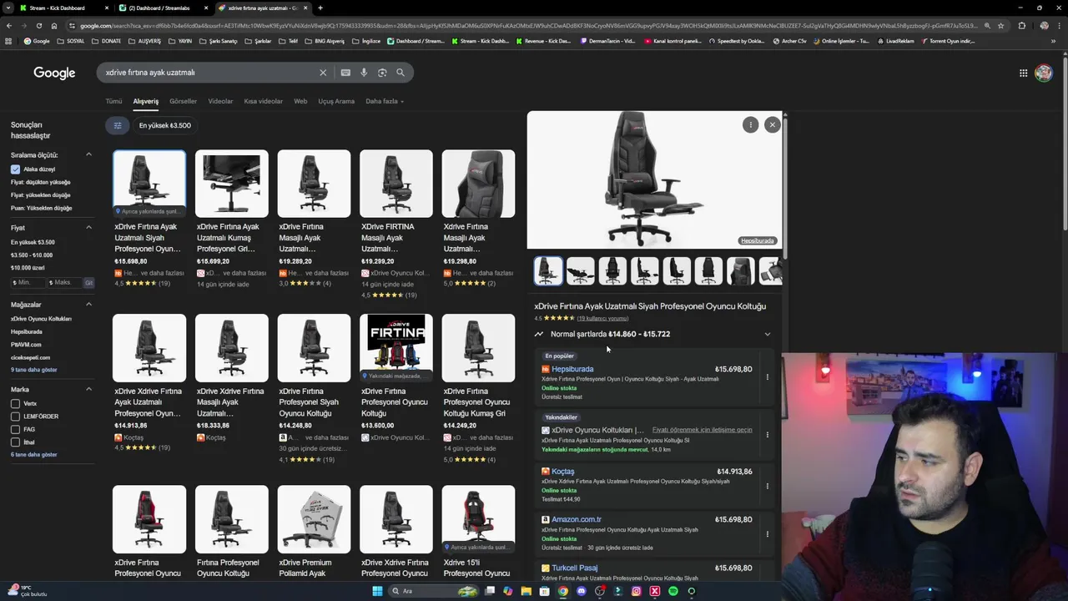This screenshot has height=601, width=1068.
Task: Show 9 more stores link
Action: pyautogui.click(x=33, y=370)
